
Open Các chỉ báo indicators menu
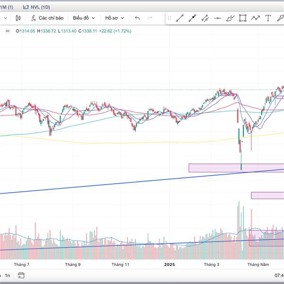pos(47,18)
